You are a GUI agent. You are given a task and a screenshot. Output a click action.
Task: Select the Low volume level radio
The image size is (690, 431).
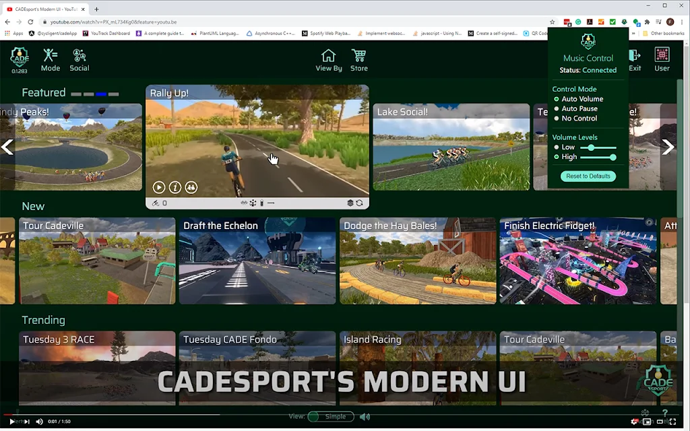coord(556,147)
